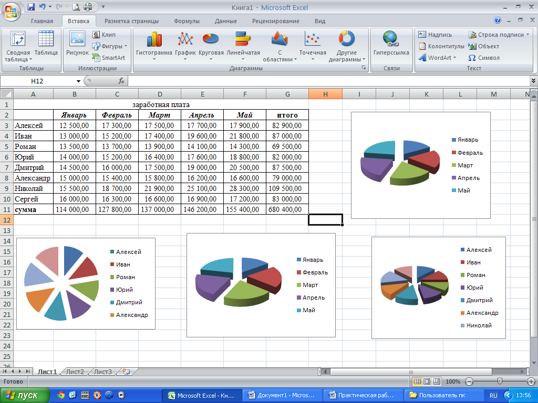Open print preview from the quick access toolbar
Image resolution: width=538 pixels, height=403 pixels.
coord(76,7)
